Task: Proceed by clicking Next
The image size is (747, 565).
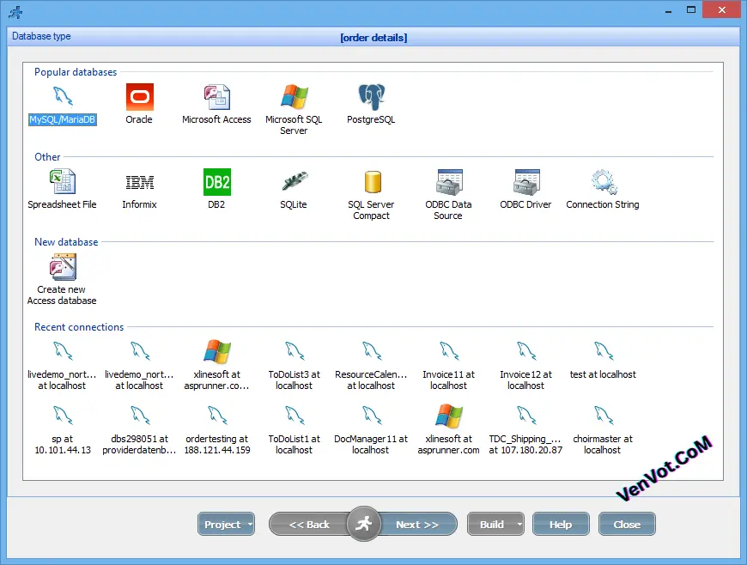Action: click(418, 524)
